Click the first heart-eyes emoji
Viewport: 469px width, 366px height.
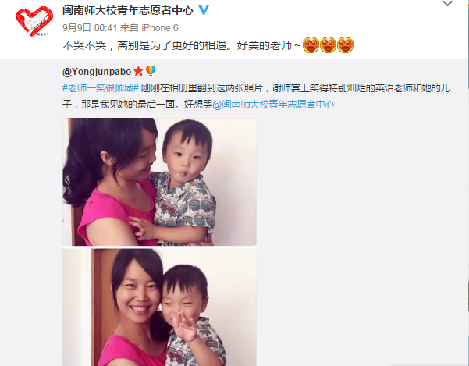(311, 44)
